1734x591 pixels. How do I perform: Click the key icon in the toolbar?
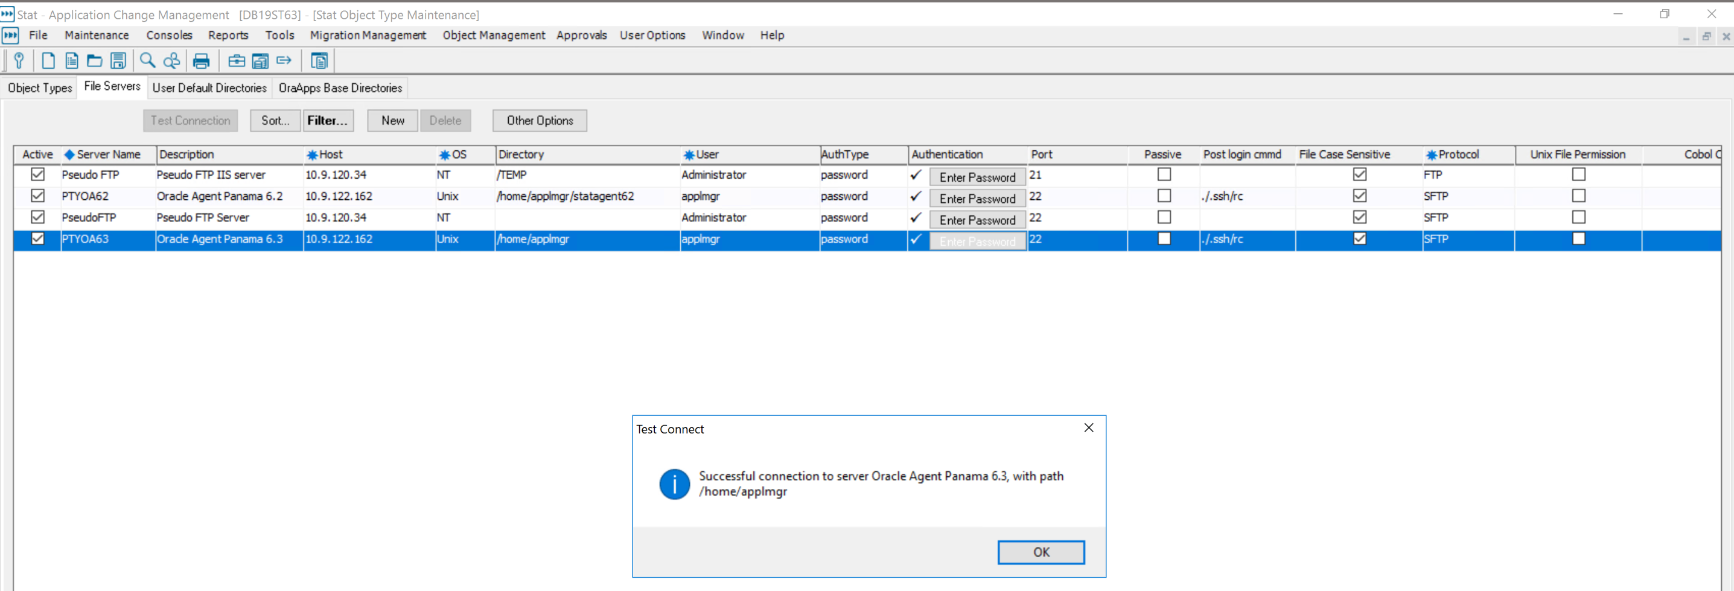tap(19, 60)
